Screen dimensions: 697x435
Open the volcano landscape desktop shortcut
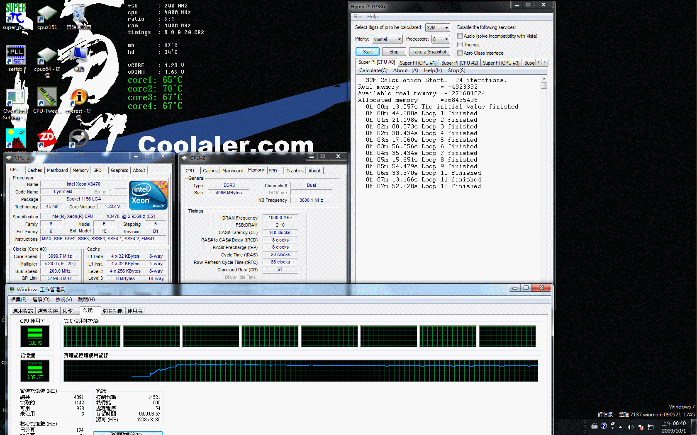[16, 139]
